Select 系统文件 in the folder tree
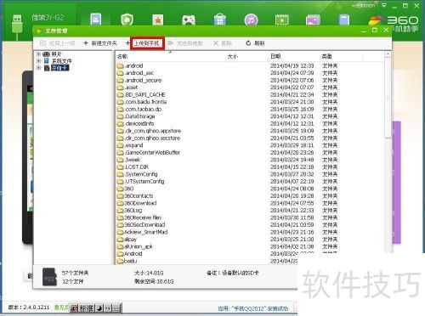The image size is (425, 316). tap(62, 61)
